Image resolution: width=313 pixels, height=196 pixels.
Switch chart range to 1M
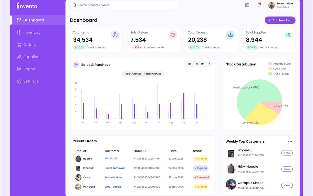tap(203, 64)
